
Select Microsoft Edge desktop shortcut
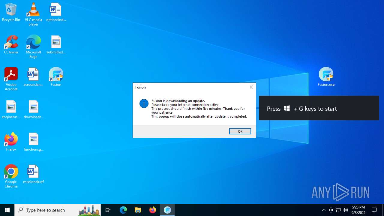coord(33,47)
